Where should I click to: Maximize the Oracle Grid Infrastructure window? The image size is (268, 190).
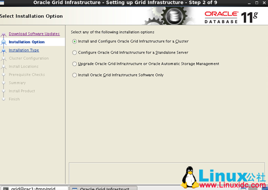pos(257,3)
